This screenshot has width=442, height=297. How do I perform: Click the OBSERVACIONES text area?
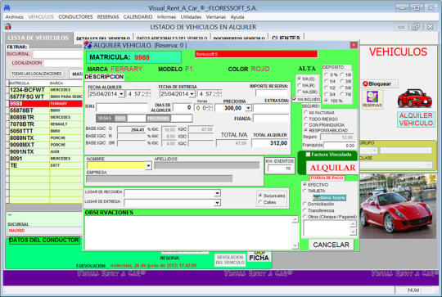188,232
